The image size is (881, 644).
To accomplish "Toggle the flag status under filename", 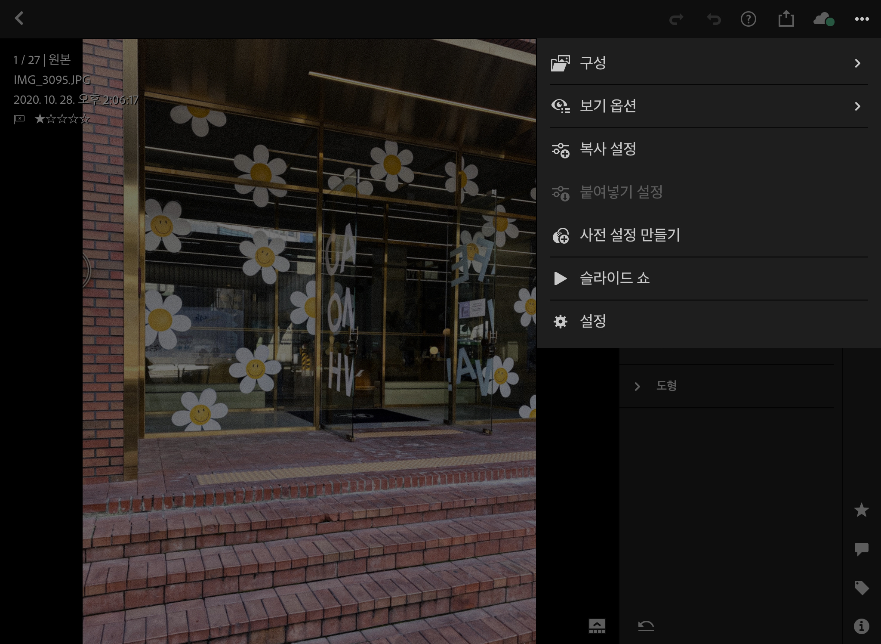I will [19, 119].
